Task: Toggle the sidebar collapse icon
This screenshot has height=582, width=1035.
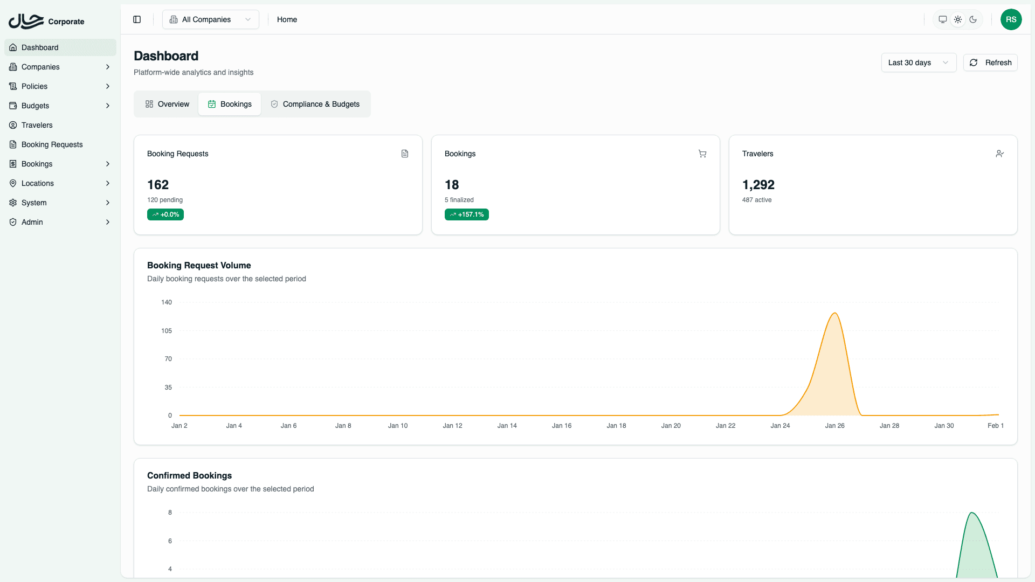Action: coord(137,19)
